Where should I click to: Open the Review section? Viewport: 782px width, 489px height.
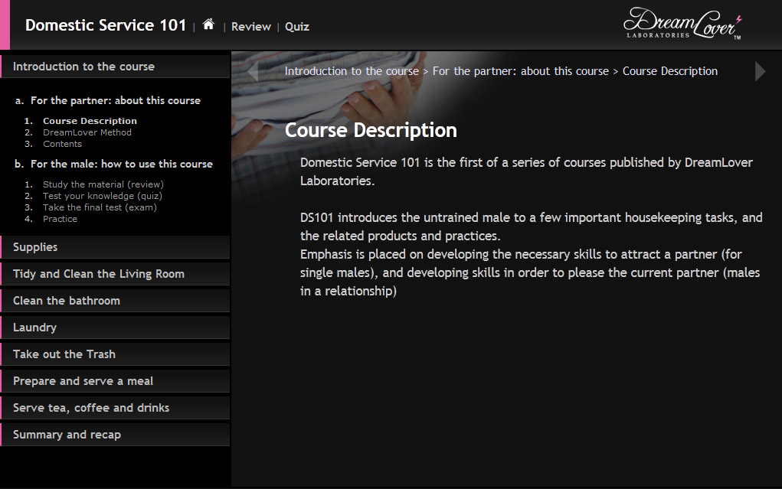(251, 27)
